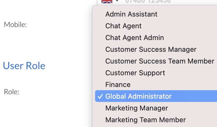Pick the Chat Agent Admin role
217x127 pixels.
point(135,38)
